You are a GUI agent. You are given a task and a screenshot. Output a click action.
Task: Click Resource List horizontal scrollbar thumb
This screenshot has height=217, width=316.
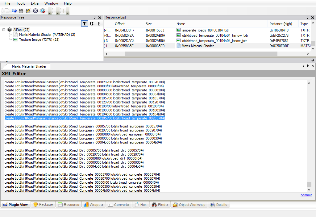(201, 54)
